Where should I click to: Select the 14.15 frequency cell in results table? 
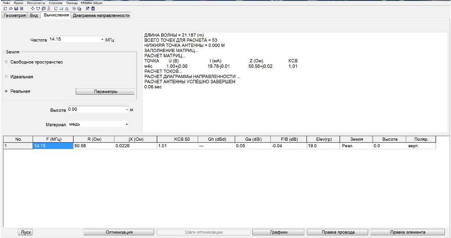coord(53,145)
